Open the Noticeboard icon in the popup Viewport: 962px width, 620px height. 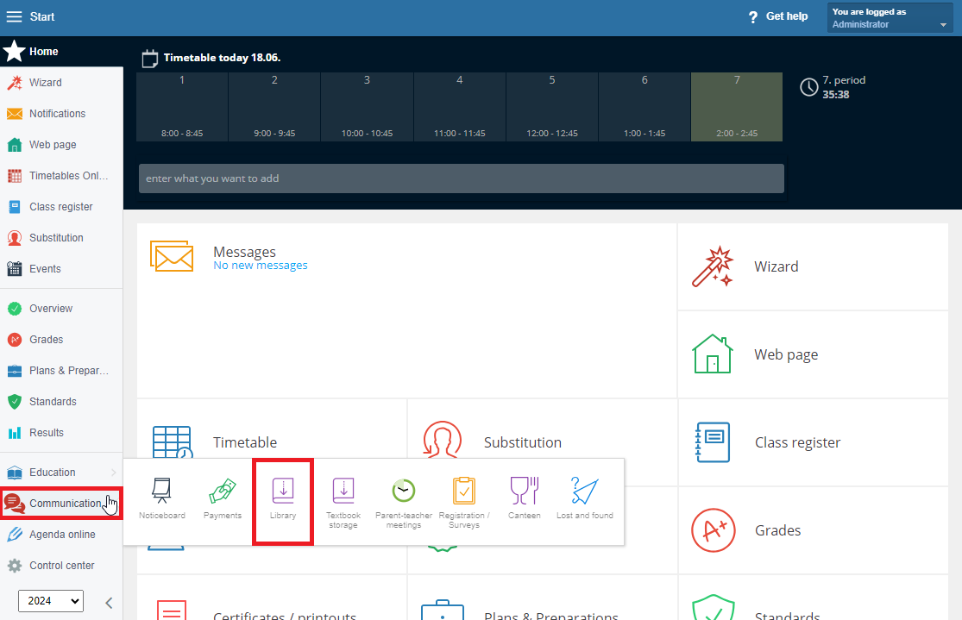pyautogui.click(x=162, y=498)
